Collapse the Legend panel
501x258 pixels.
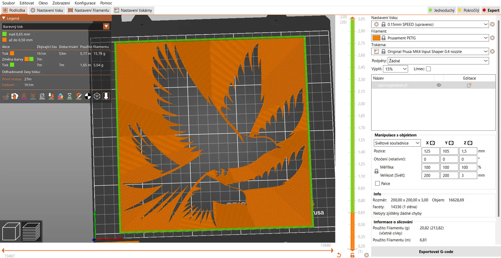(x=4, y=18)
